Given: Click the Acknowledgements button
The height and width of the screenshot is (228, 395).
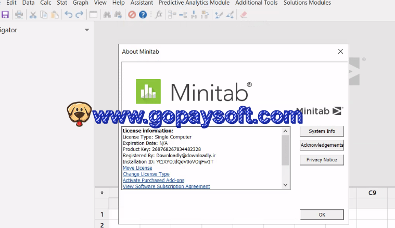Looking at the screenshot, I should [322, 145].
